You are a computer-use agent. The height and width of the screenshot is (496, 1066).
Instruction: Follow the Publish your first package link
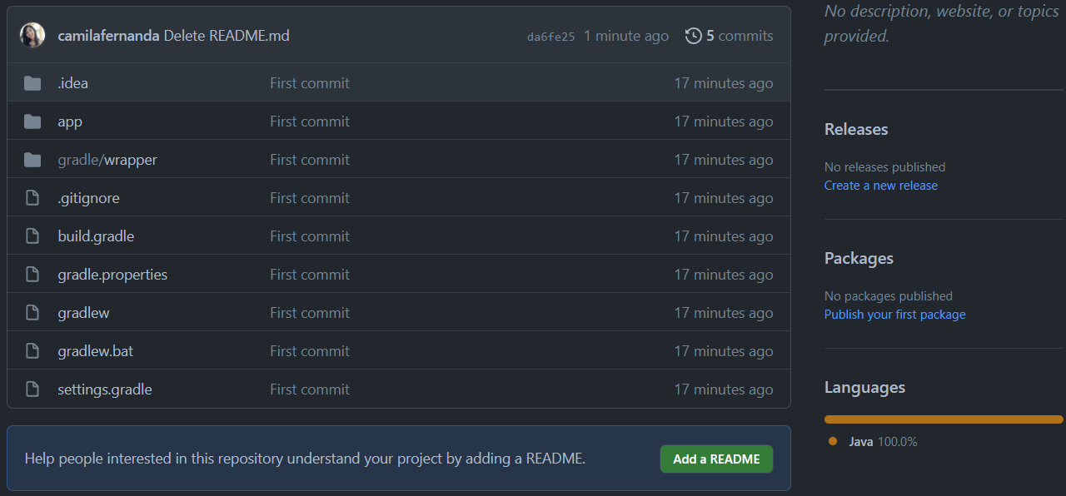click(894, 315)
